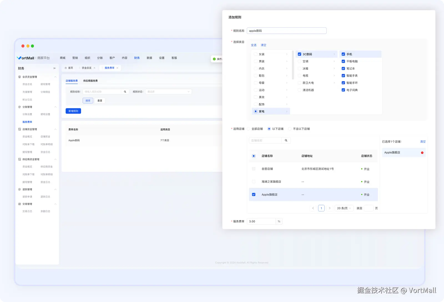Collapse the 财务 sidebar with the fold icon
The height and width of the screenshot is (302, 444).
[x=54, y=68]
